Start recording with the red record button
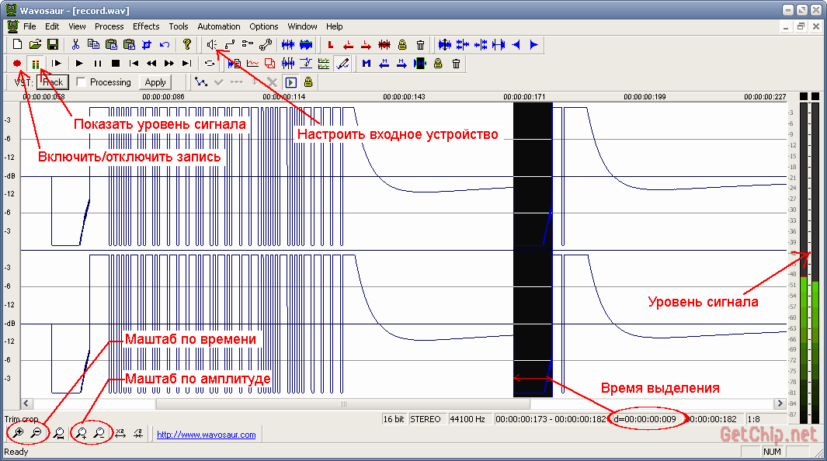 [17, 64]
